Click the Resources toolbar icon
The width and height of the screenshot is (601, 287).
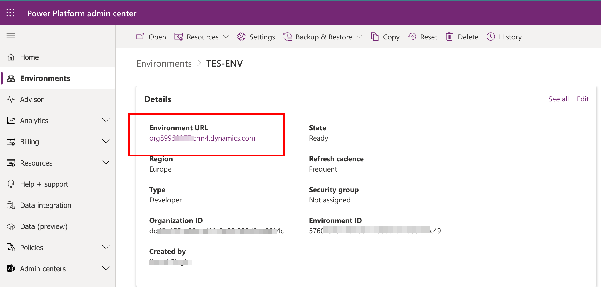(179, 37)
